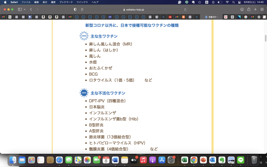Open Control Center from the menu bar
Viewport: 267px width, 167px height.
coord(240,2)
